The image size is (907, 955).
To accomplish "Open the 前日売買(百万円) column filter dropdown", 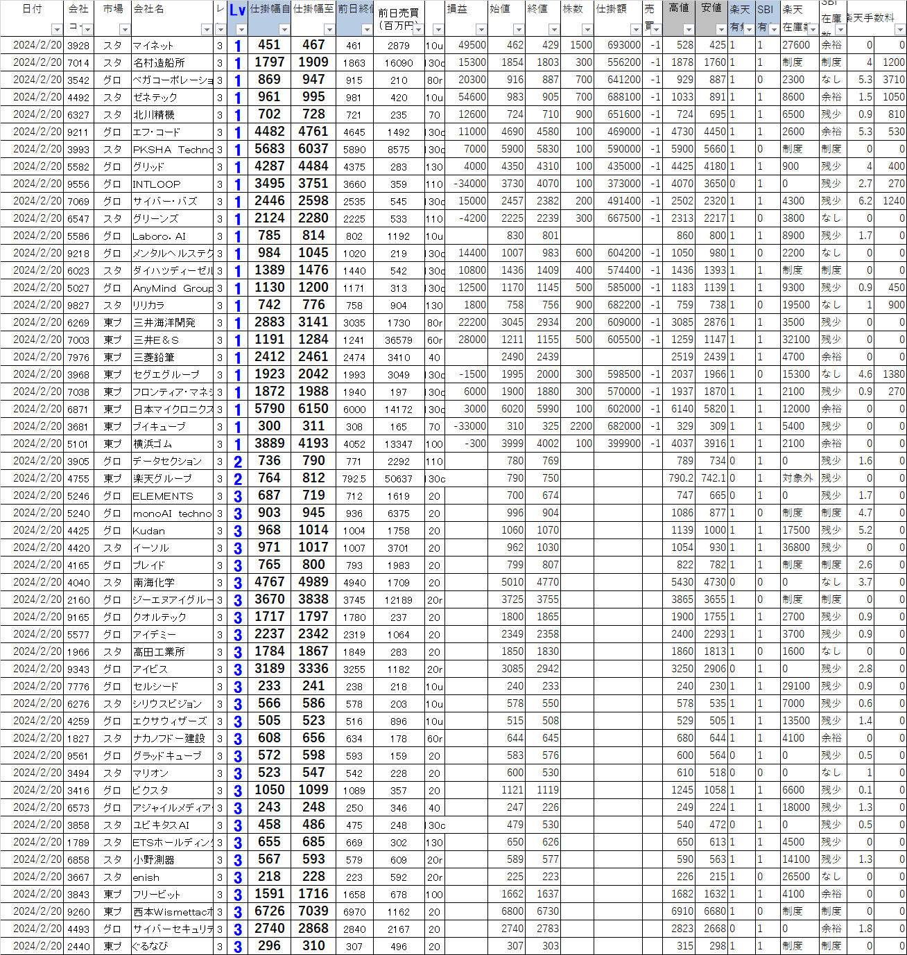I will [418, 29].
